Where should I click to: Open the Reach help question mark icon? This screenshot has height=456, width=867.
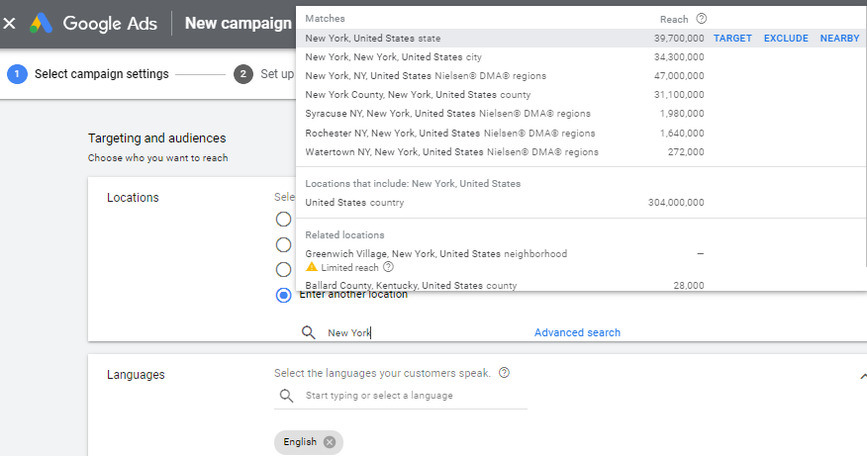coord(702,19)
